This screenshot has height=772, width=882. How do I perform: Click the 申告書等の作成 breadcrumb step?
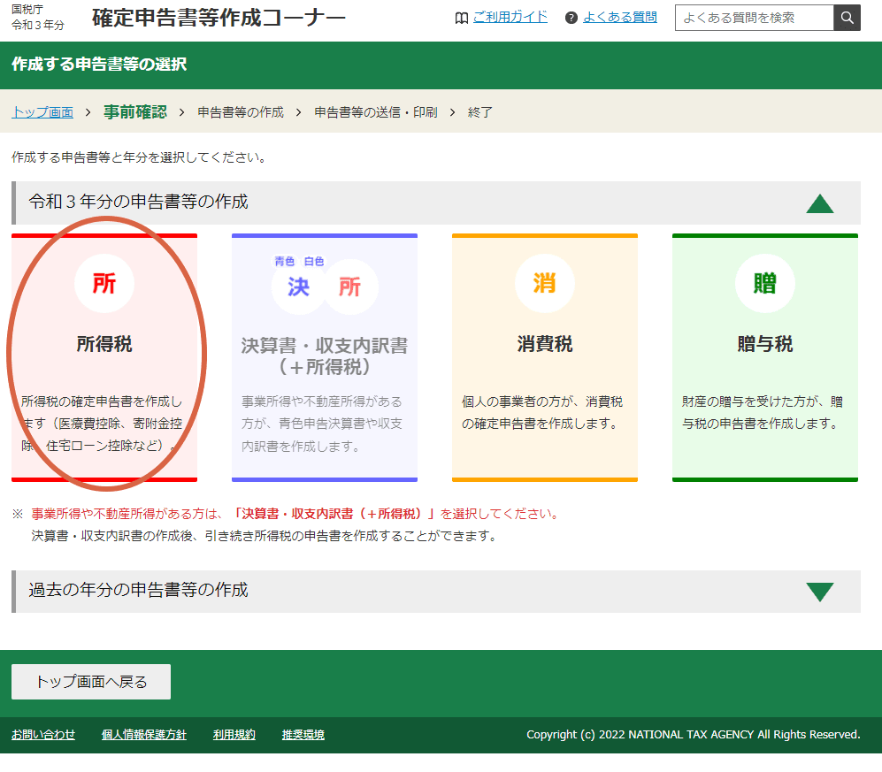coord(241,112)
